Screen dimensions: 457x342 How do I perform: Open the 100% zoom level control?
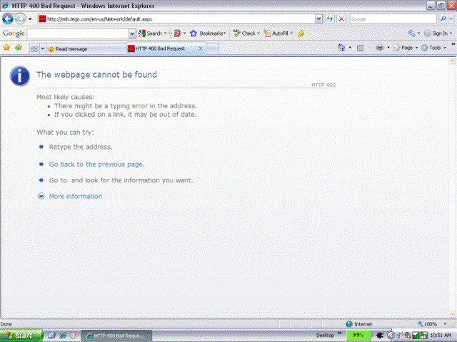tap(432, 324)
